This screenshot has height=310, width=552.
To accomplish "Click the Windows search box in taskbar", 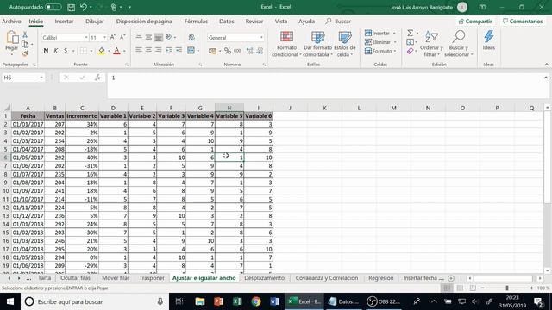I will (95, 301).
